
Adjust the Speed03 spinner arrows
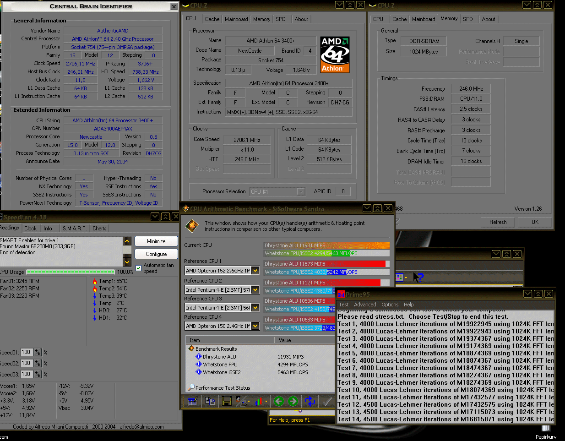38,374
